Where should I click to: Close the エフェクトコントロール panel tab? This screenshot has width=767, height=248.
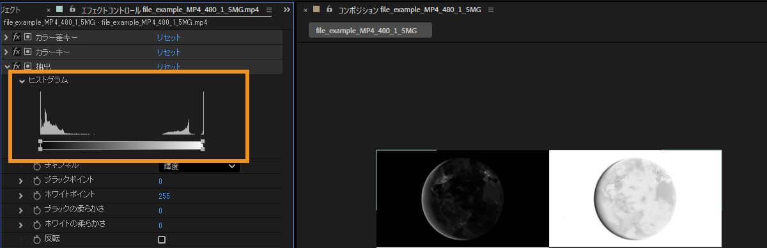49,11
